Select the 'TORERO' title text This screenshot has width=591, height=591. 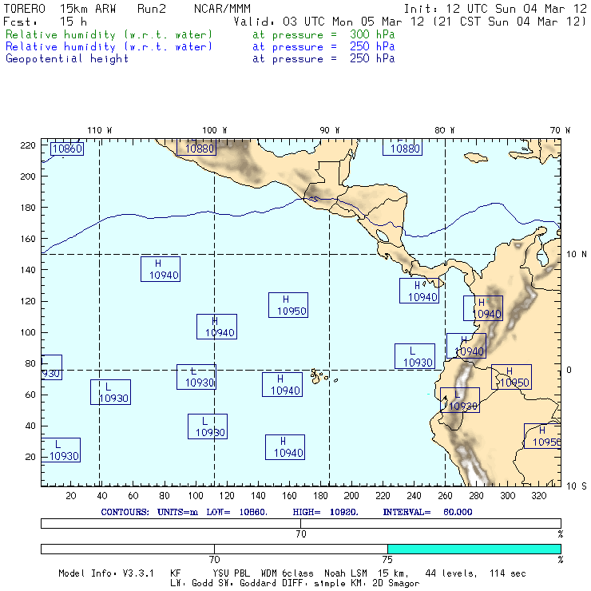click(x=25, y=9)
